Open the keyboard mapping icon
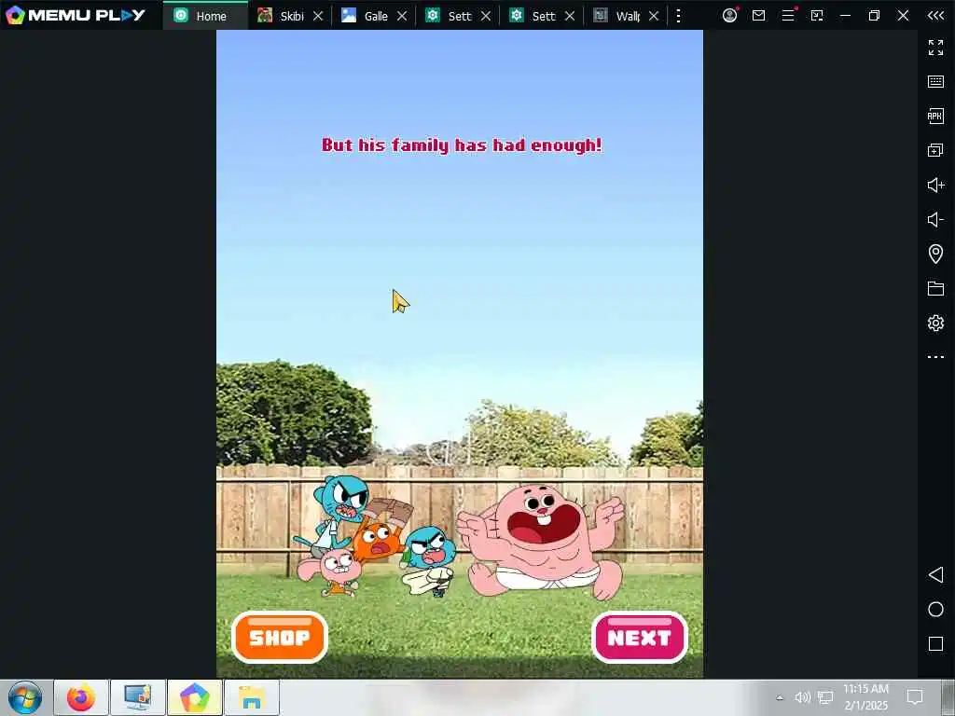 pos(935,82)
